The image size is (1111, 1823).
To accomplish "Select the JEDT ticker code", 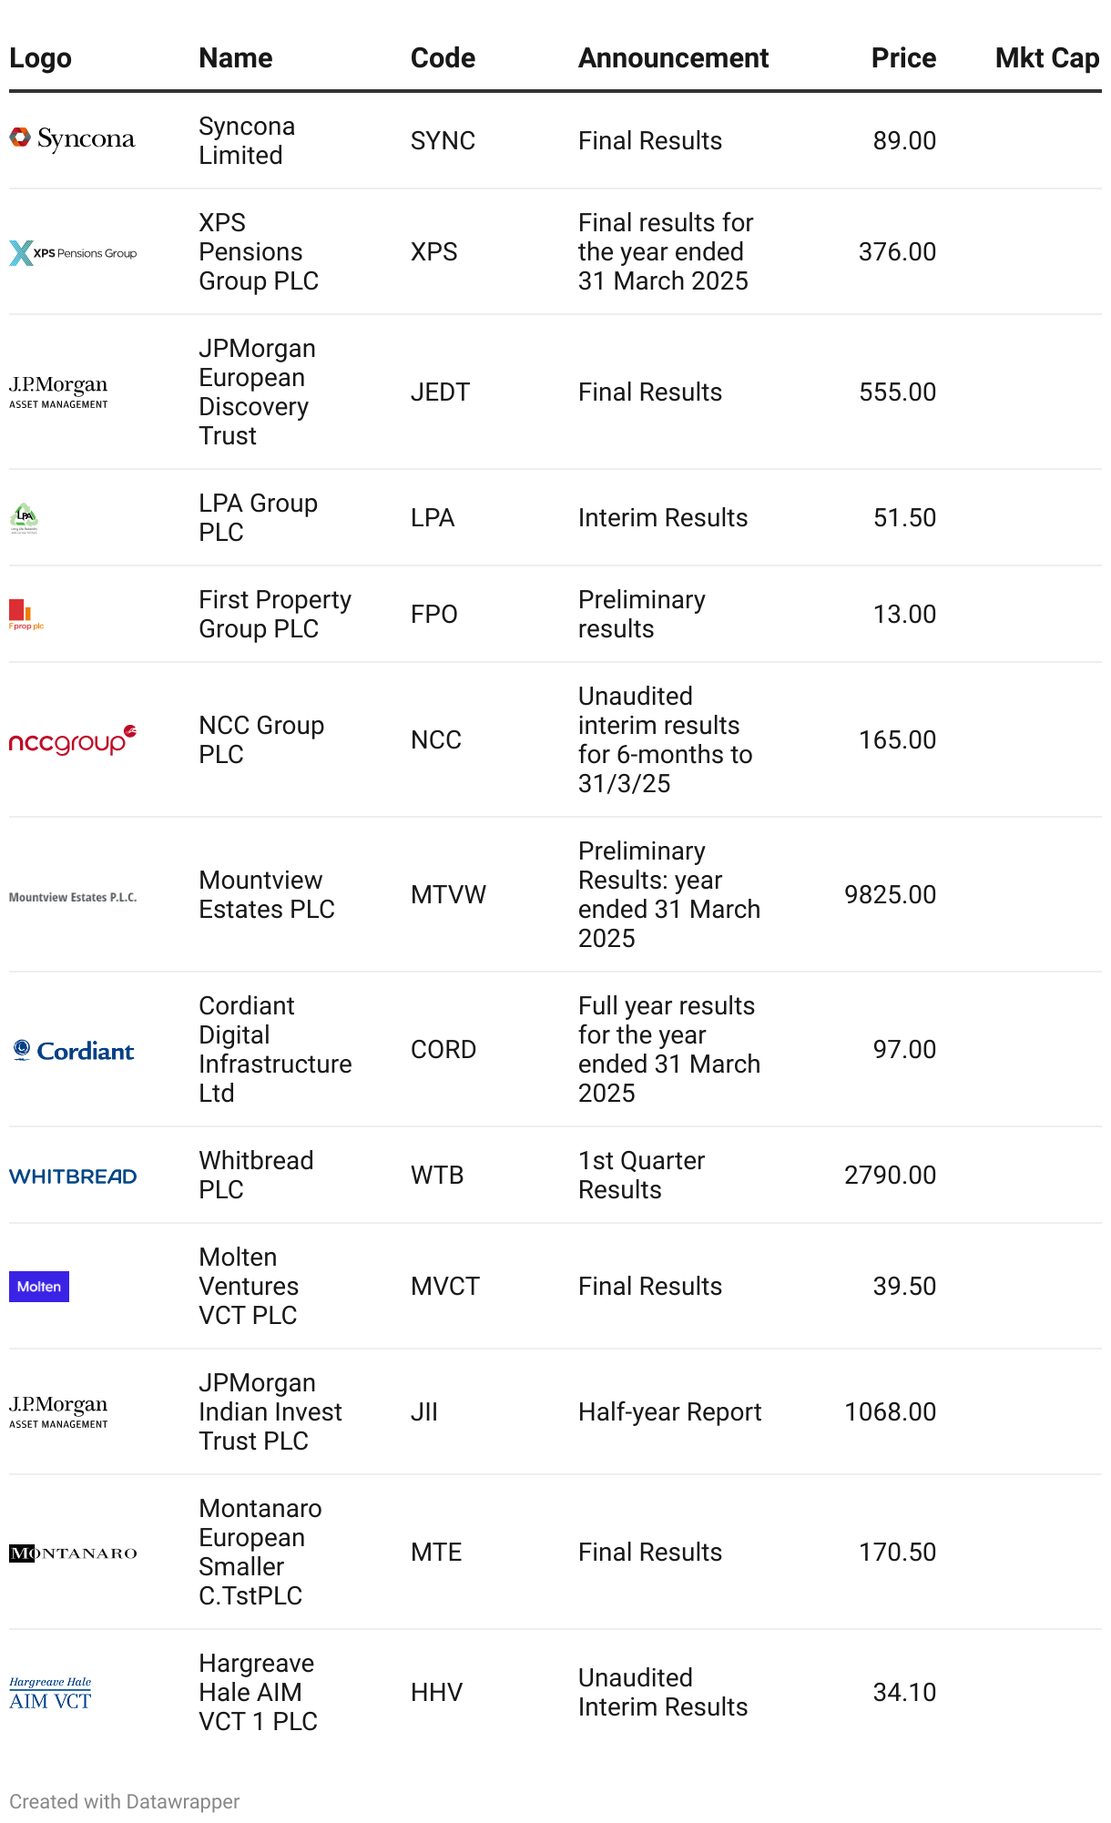I will 440,392.
